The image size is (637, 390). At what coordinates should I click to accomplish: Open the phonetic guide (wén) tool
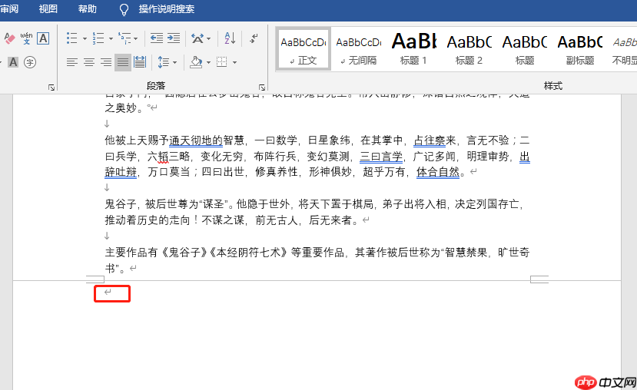[26, 38]
